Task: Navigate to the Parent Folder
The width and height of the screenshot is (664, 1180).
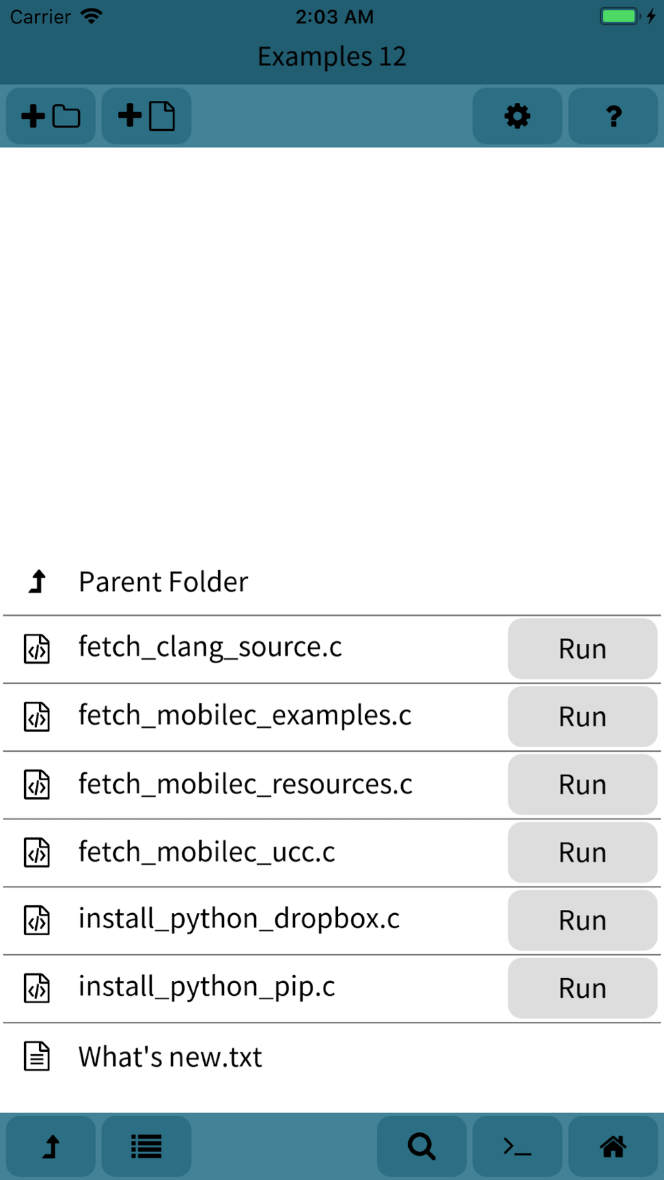Action: point(163,581)
